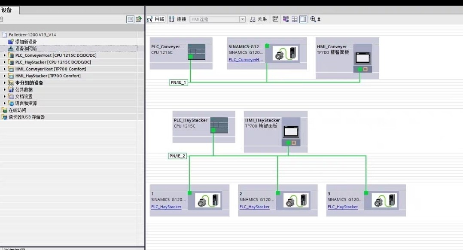The height and width of the screenshot is (250, 463).
Task: Click the 网络 (Network) toolbar button
Action: (155, 19)
